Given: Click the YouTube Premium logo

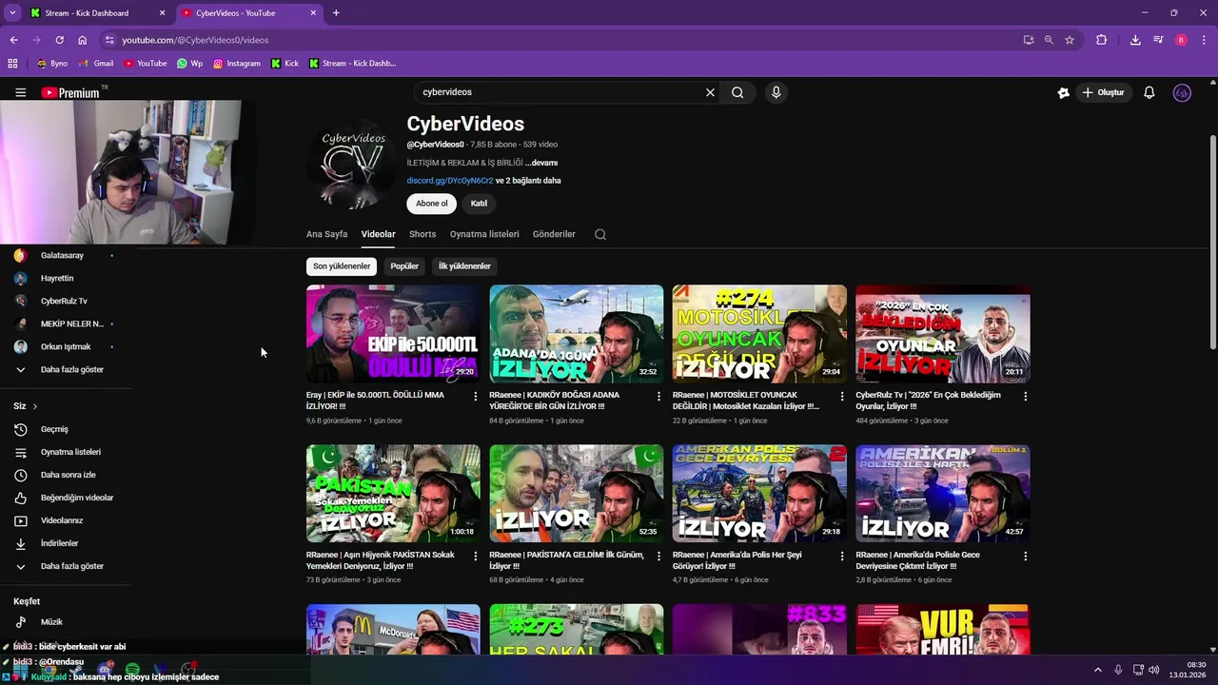Looking at the screenshot, I should (x=70, y=92).
